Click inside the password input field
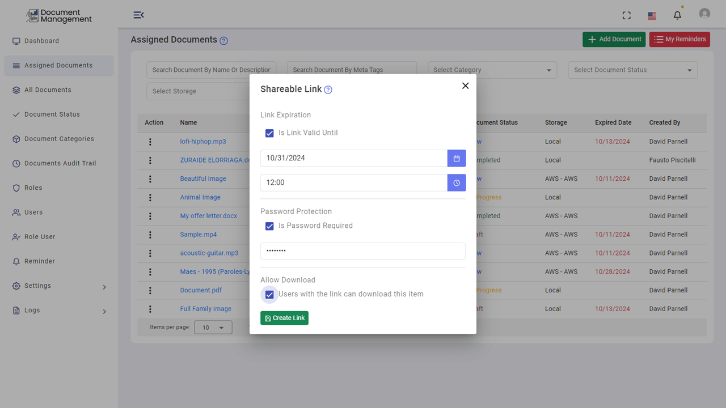The width and height of the screenshot is (726, 408). (x=362, y=251)
